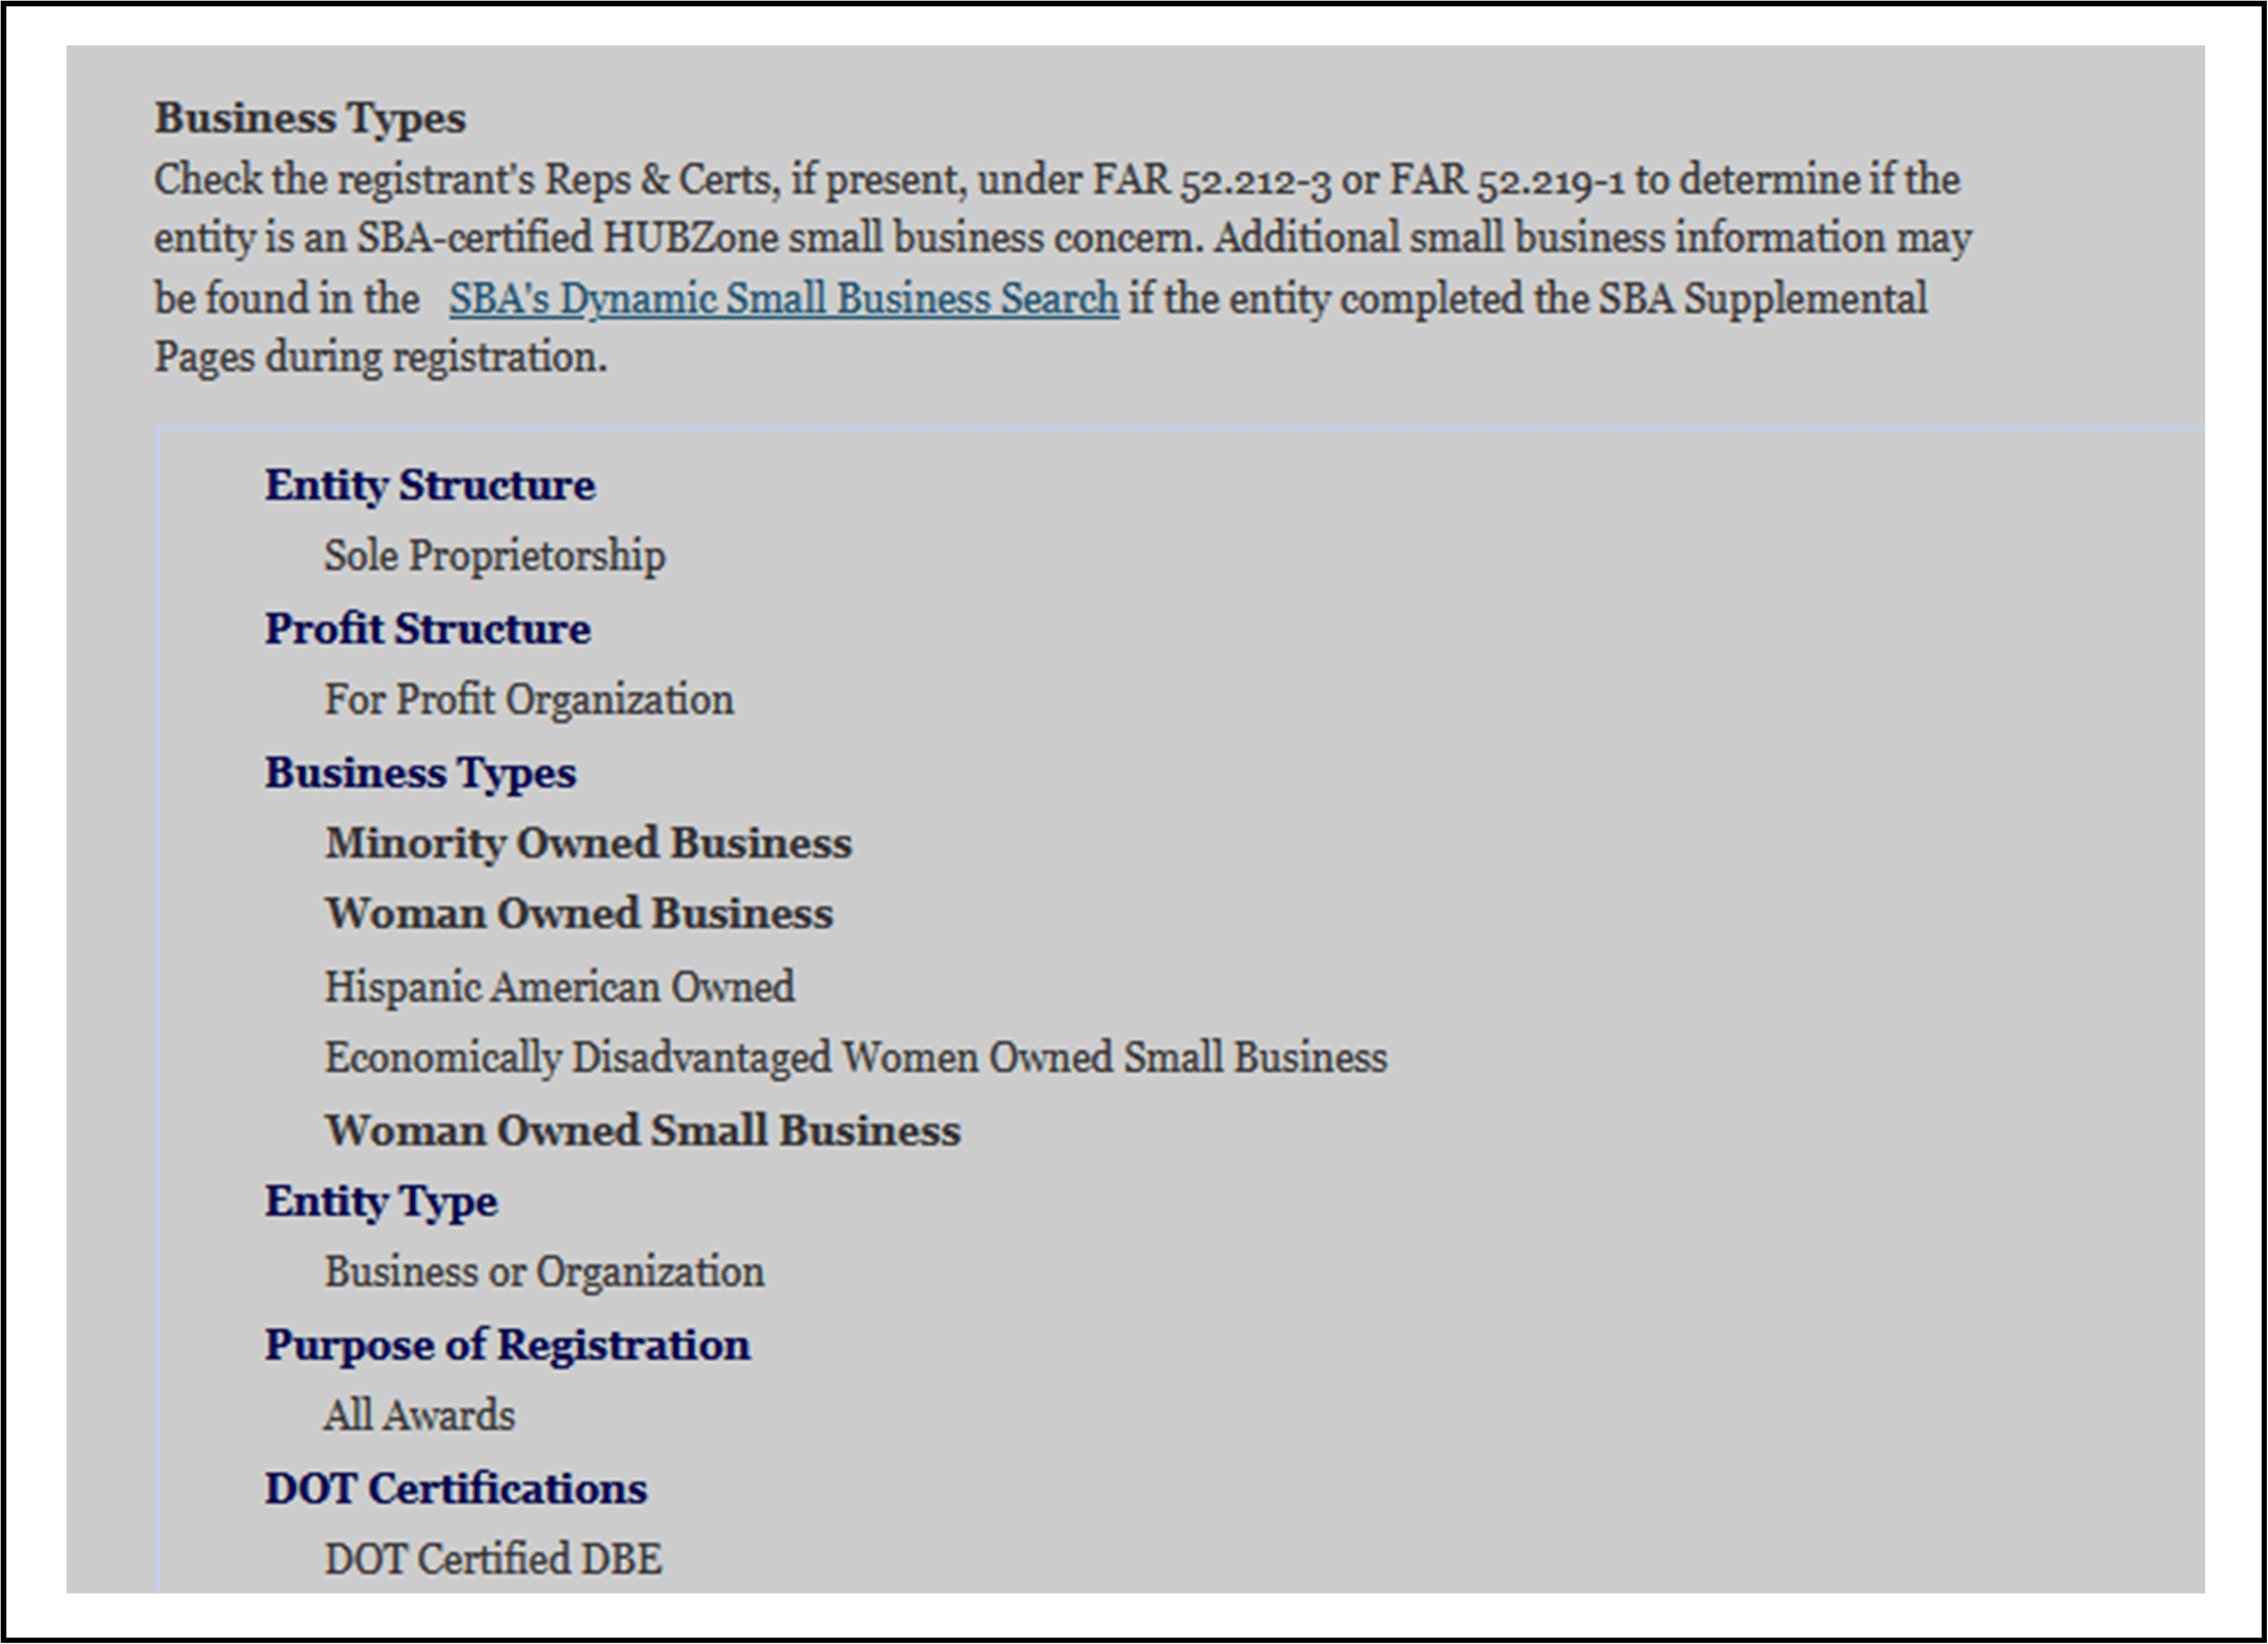Screen dimensions: 2268x1644
Task: Click For Profit Organization entry
Action: 528,699
